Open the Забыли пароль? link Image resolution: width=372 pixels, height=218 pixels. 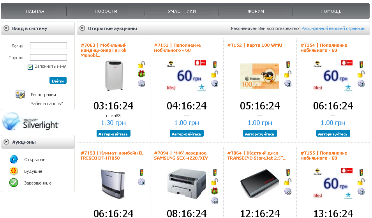point(47,104)
